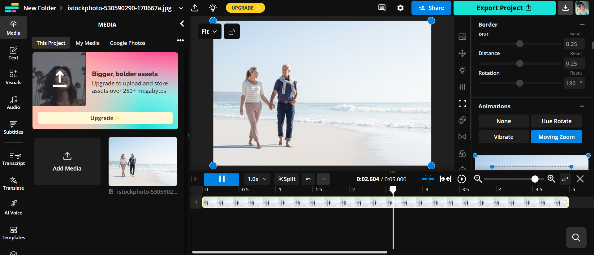594x255 pixels.
Task: Click the Share button
Action: click(x=431, y=8)
